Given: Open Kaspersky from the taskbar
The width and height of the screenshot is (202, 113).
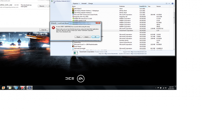Looking at the screenshot, I should tap(23, 88).
